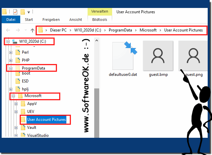Collapse the Microsoft folder node
The height and width of the screenshot is (155, 212).
[13, 96]
